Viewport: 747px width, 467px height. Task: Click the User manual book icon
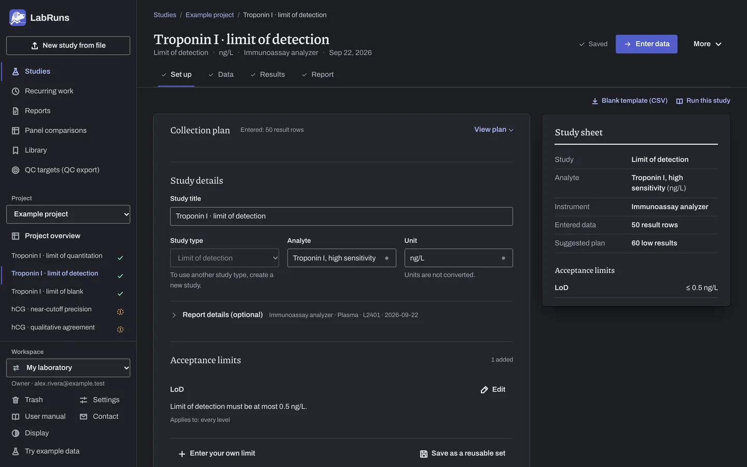pos(16,417)
